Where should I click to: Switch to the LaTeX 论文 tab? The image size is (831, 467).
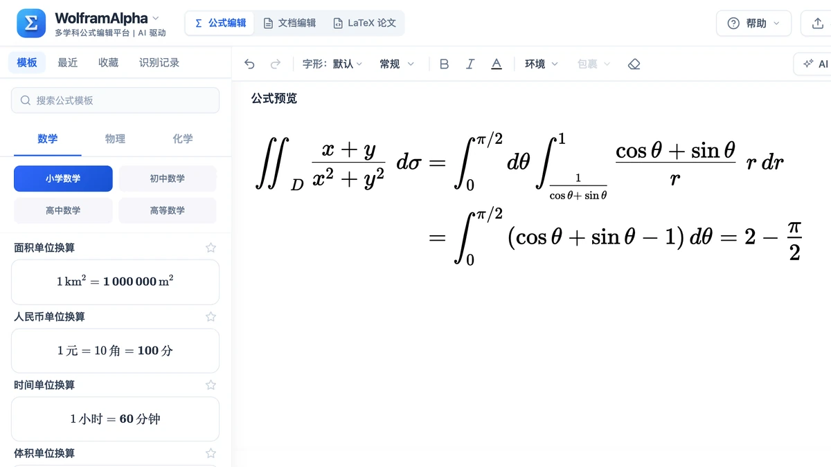click(x=364, y=23)
